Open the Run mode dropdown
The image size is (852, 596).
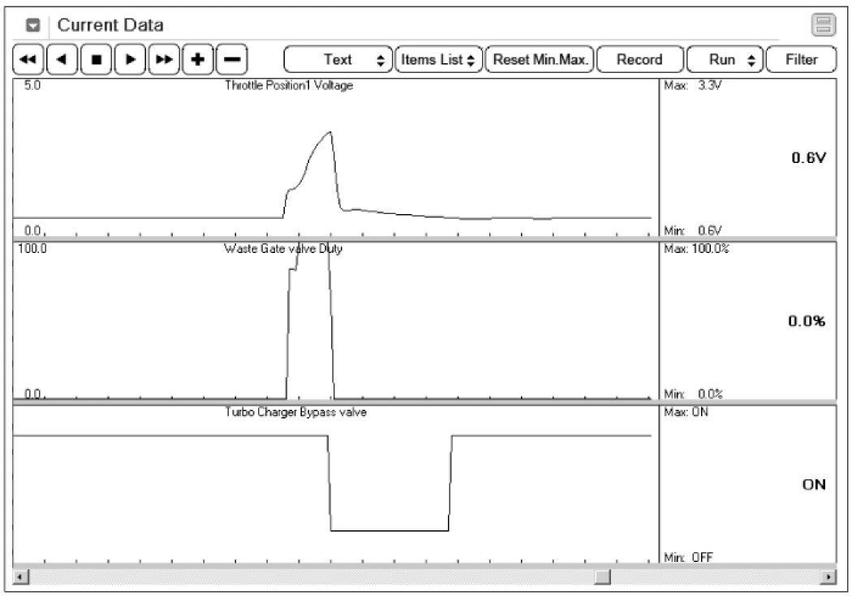(724, 60)
